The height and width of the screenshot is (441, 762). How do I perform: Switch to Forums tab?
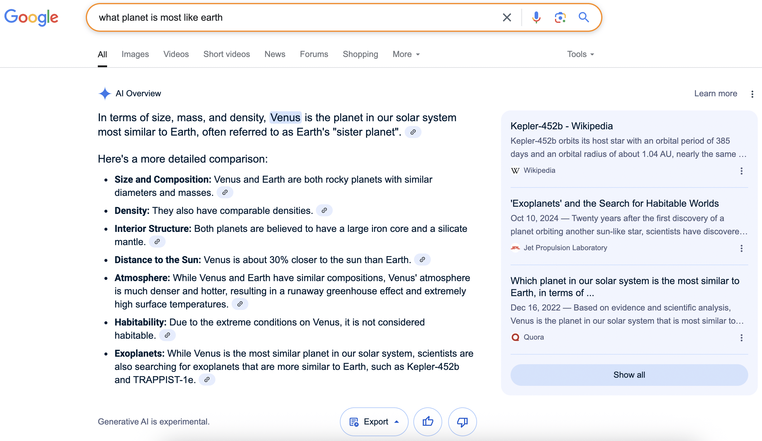coord(314,54)
